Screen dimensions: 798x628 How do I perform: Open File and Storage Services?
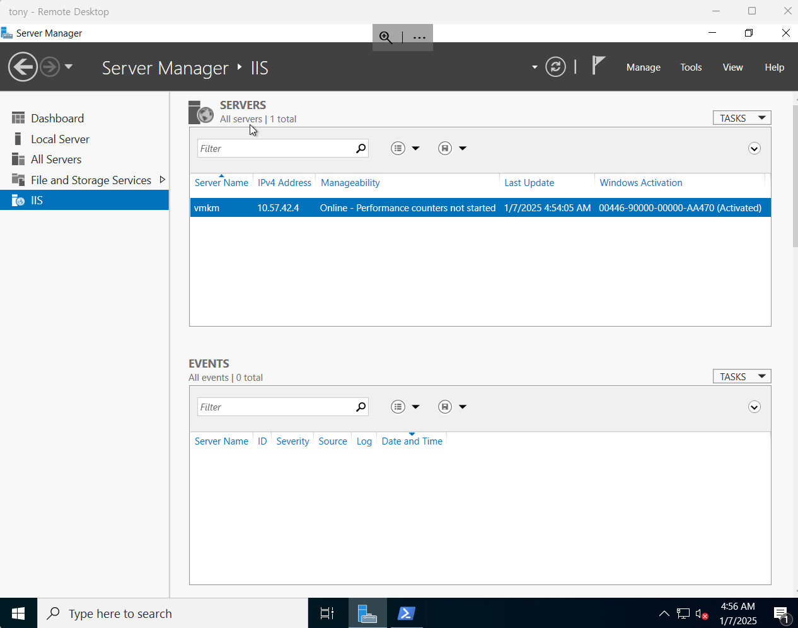91,180
